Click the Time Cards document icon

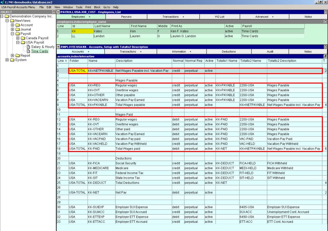coord(28,51)
